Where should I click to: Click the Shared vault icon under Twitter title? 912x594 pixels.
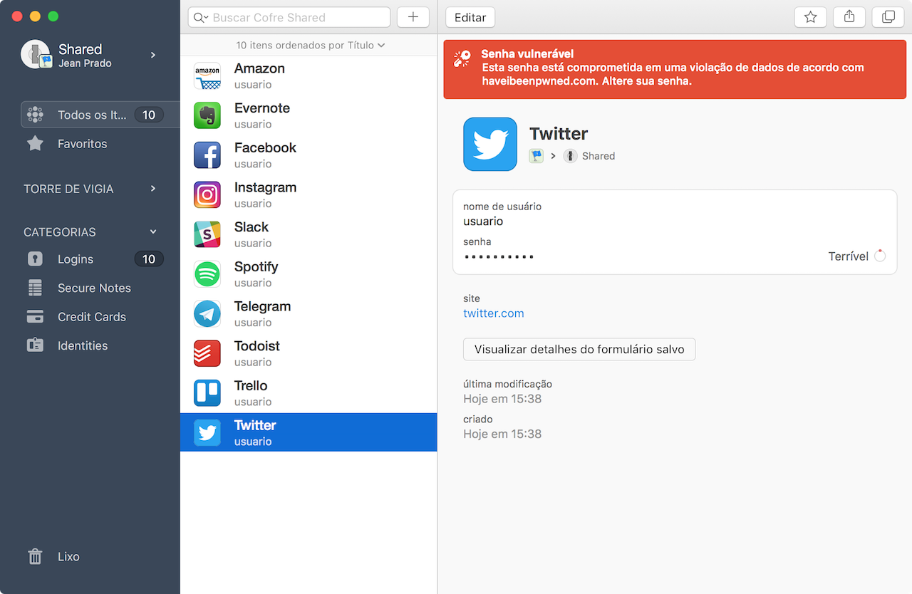pyautogui.click(x=570, y=156)
